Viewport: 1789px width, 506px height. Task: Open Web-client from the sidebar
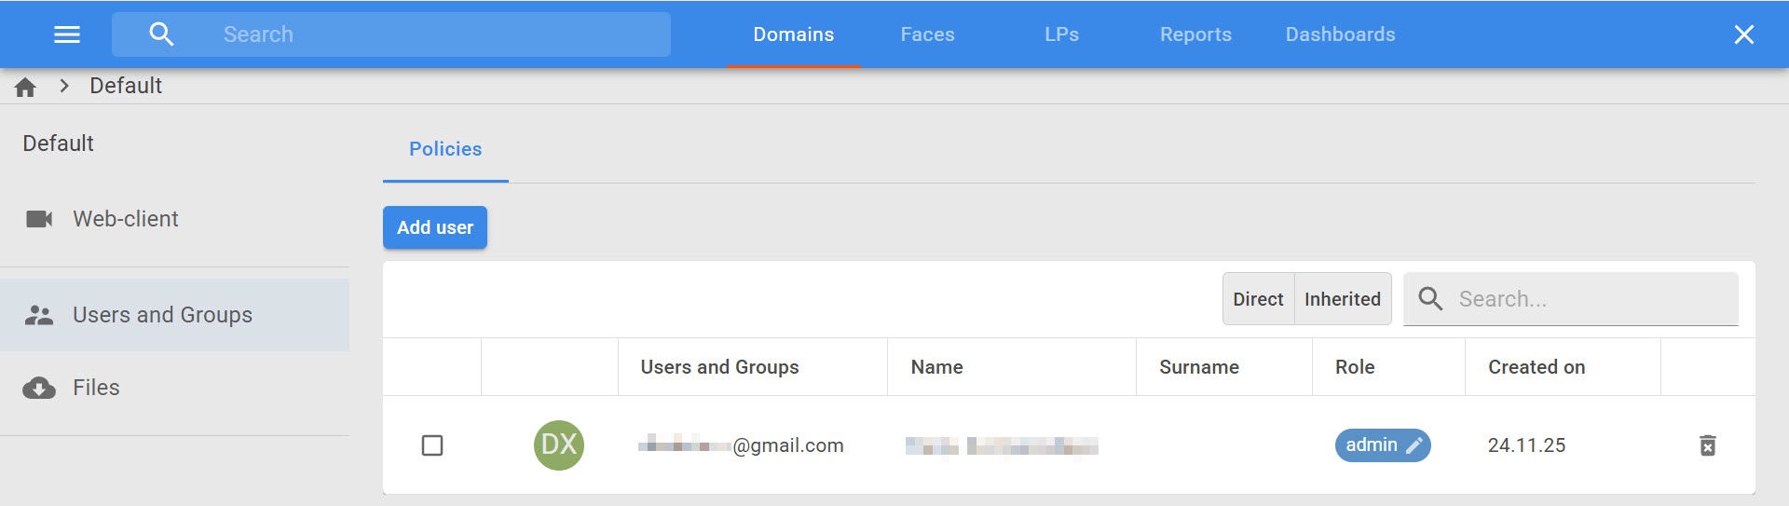point(126,219)
